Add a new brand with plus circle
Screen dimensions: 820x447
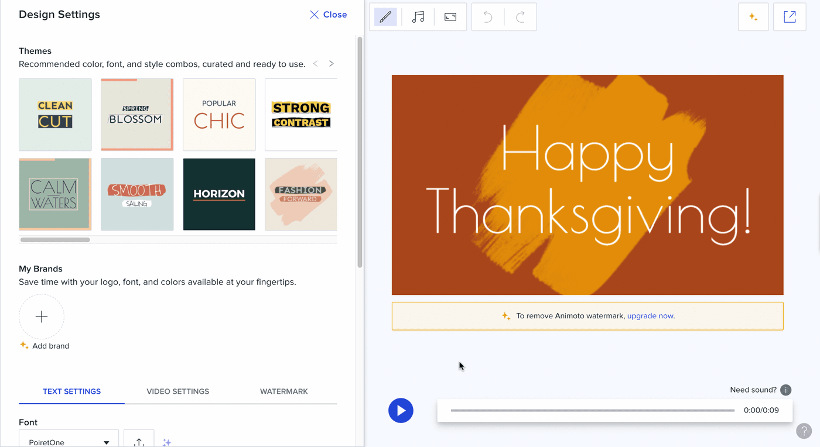click(x=42, y=317)
